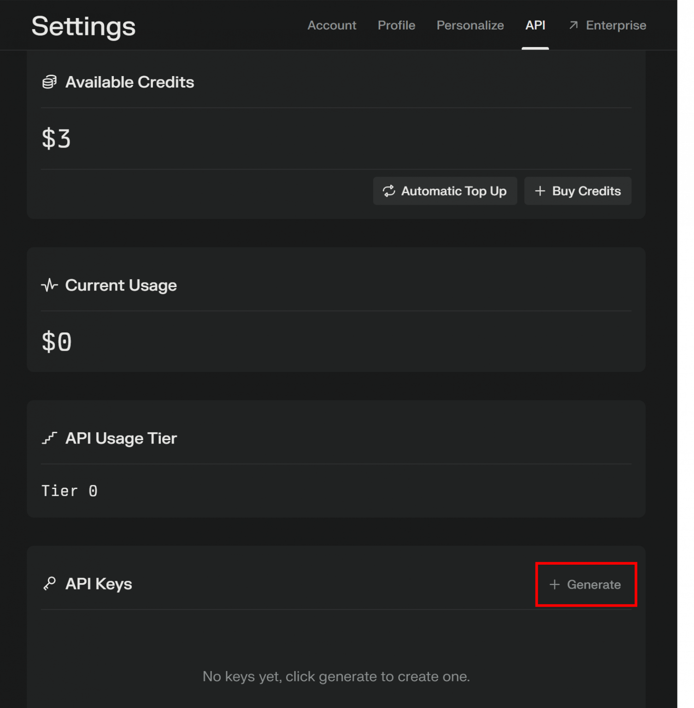The width and height of the screenshot is (694, 708).
Task: Go to the Personalize tab
Action: [x=470, y=25]
